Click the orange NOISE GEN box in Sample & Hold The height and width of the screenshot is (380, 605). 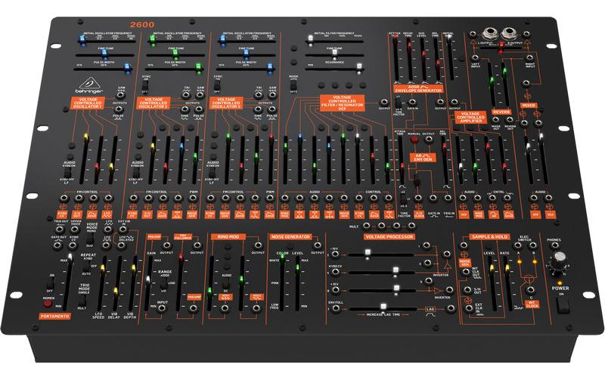point(465,263)
